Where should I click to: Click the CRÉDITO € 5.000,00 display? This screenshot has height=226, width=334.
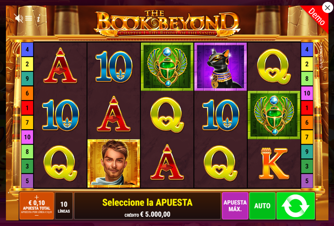[x=148, y=214]
